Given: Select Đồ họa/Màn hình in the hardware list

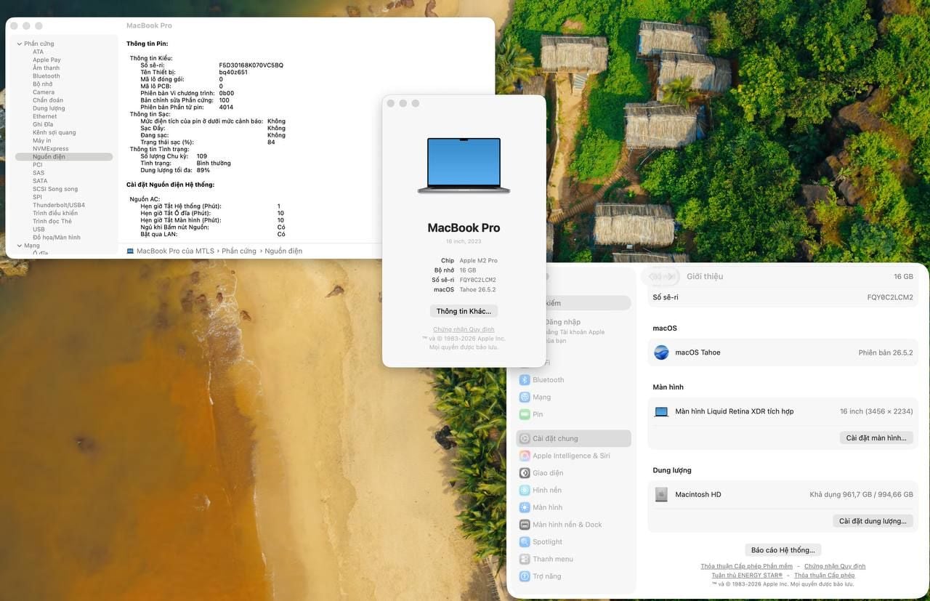Looking at the screenshot, I should click(57, 238).
